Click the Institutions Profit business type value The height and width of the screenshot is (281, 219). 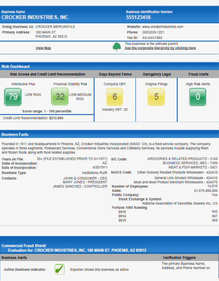tap(95, 173)
